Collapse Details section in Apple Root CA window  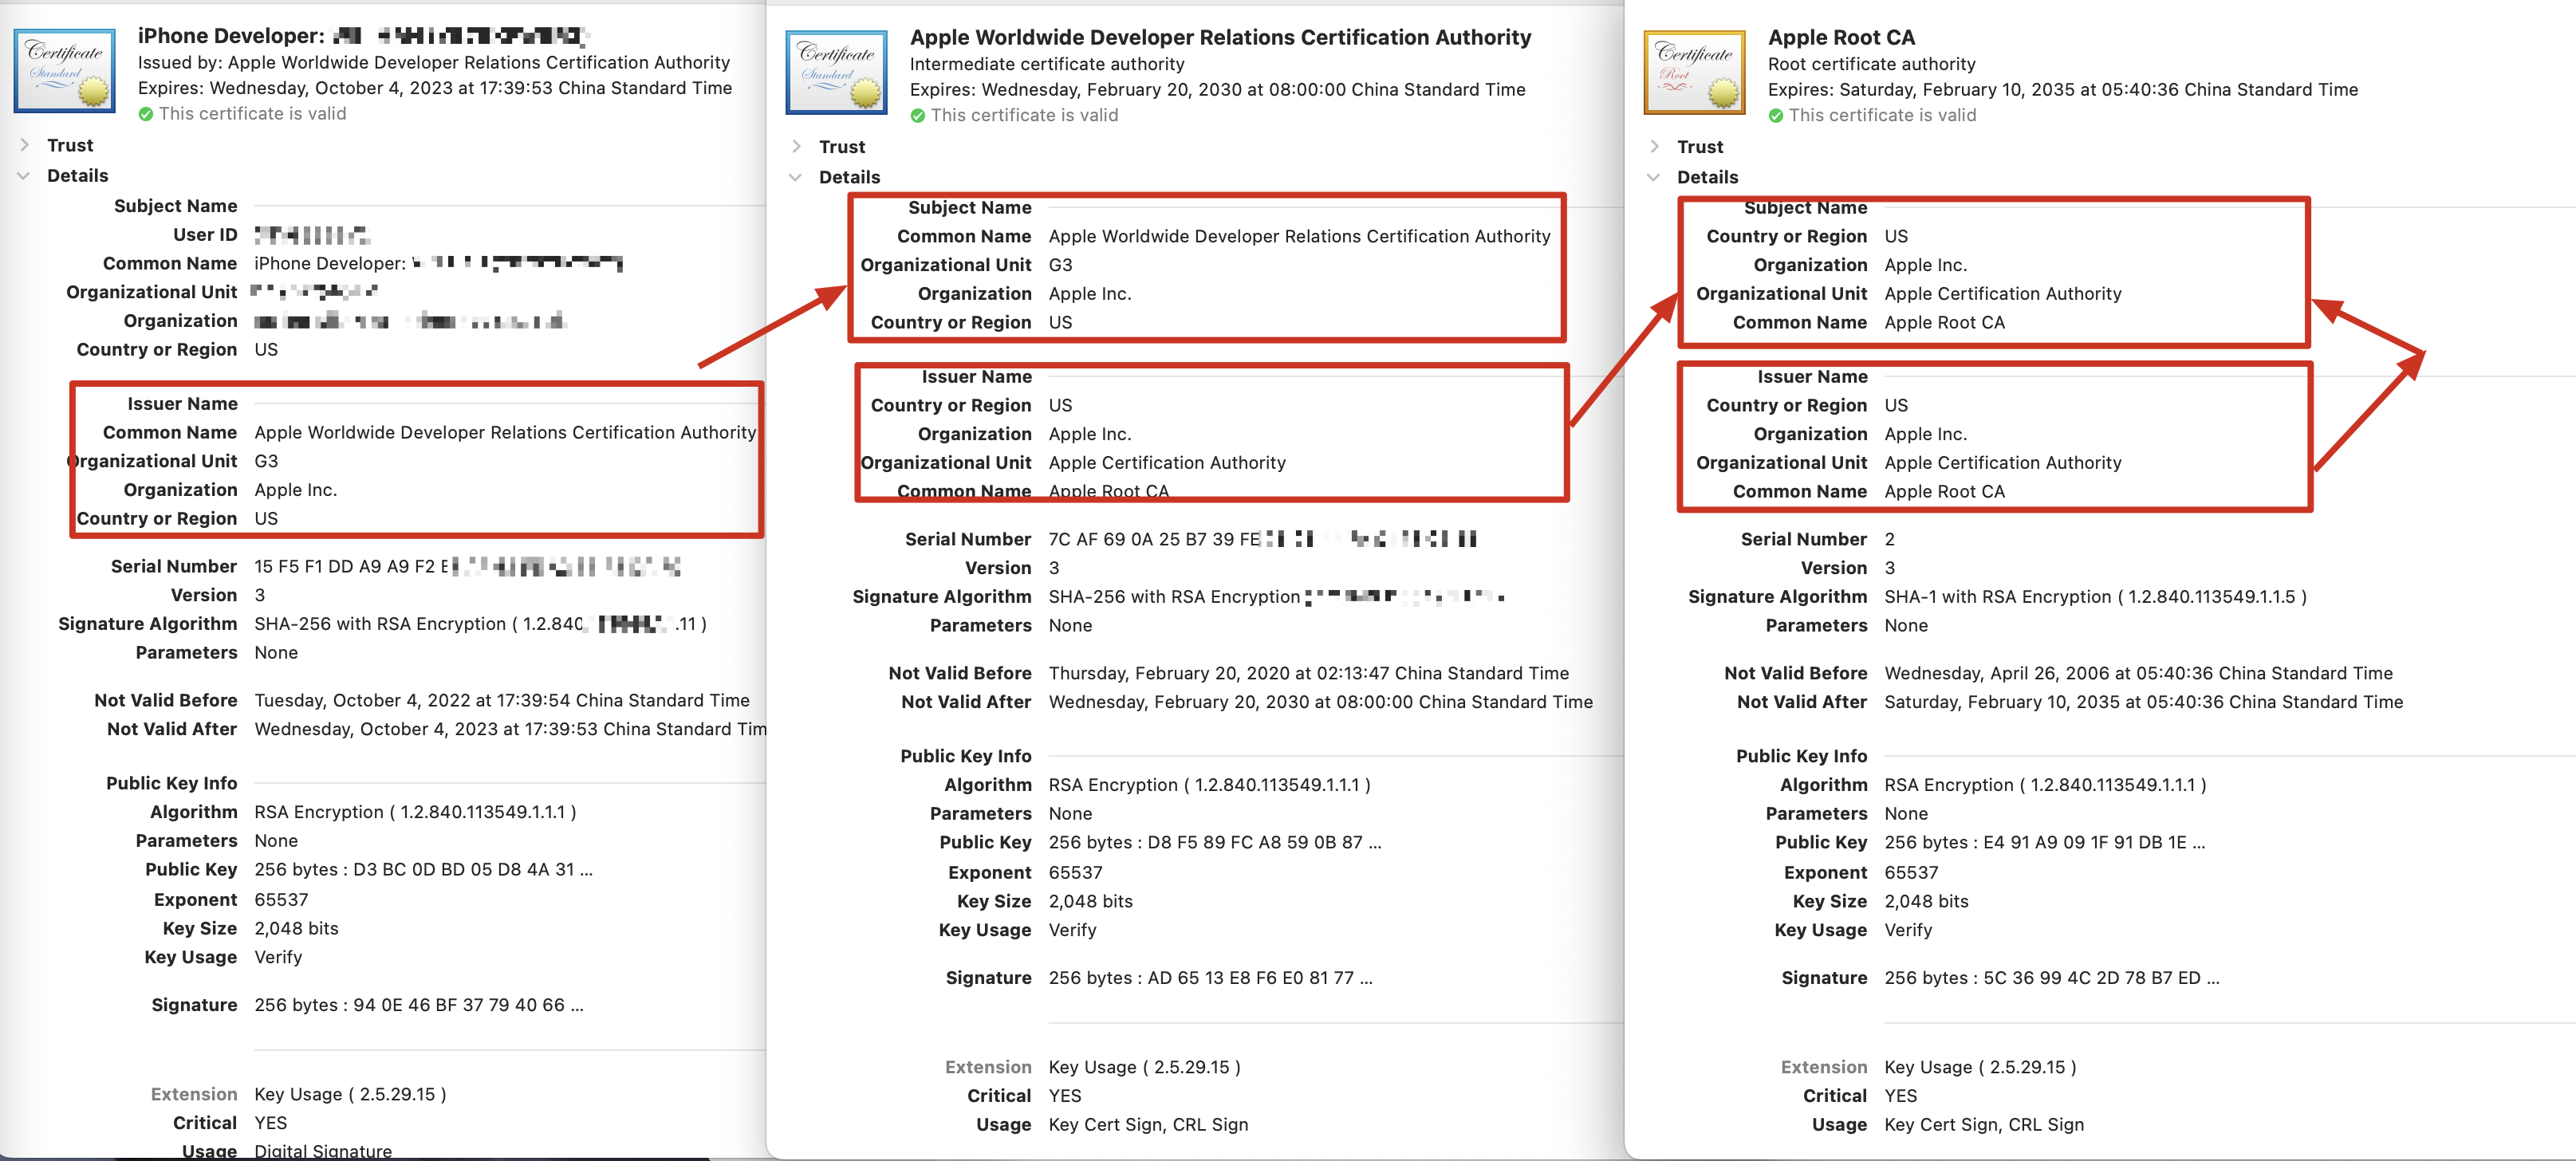click(1653, 177)
